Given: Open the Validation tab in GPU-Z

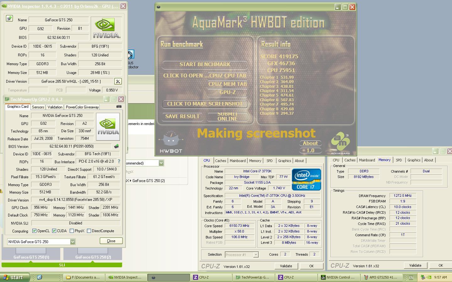Looking at the screenshot, I should (55, 107).
